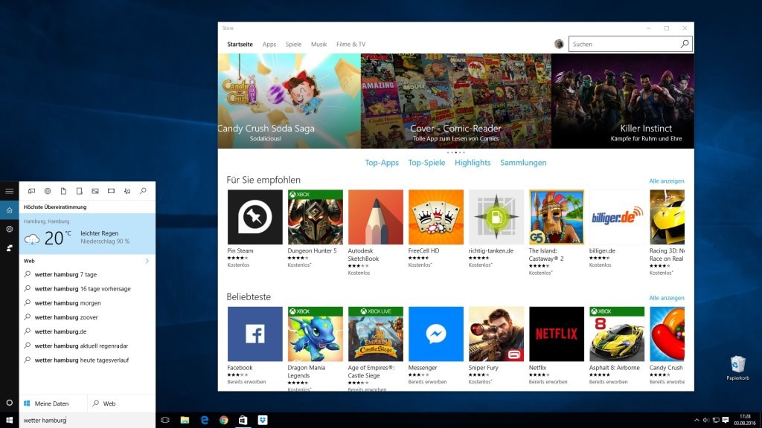762x428 pixels.
Task: Open the FreeCell HD tile
Action: 436,217
